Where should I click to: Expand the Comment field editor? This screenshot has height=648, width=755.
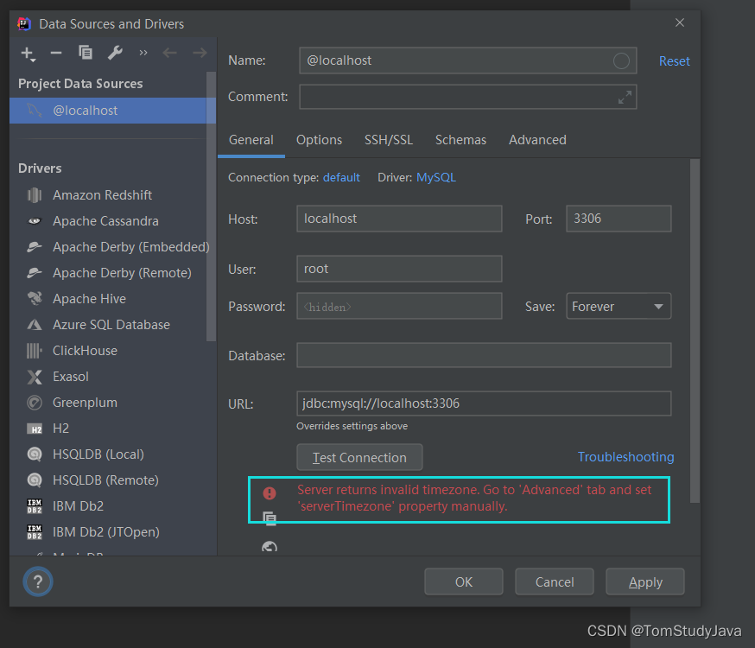click(x=625, y=98)
